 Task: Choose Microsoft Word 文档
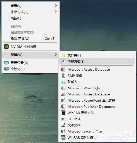[97, 88]
